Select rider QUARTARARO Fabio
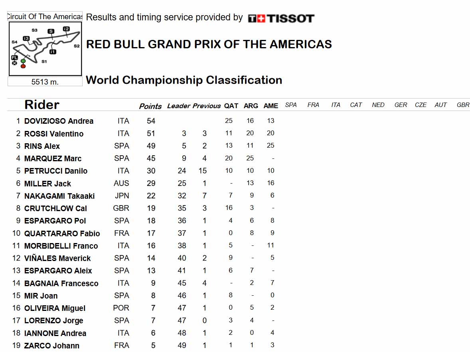Viewport: 470px width, 352px height. tap(62, 233)
